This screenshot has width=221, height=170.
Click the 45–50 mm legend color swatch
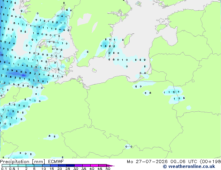(102, 165)
